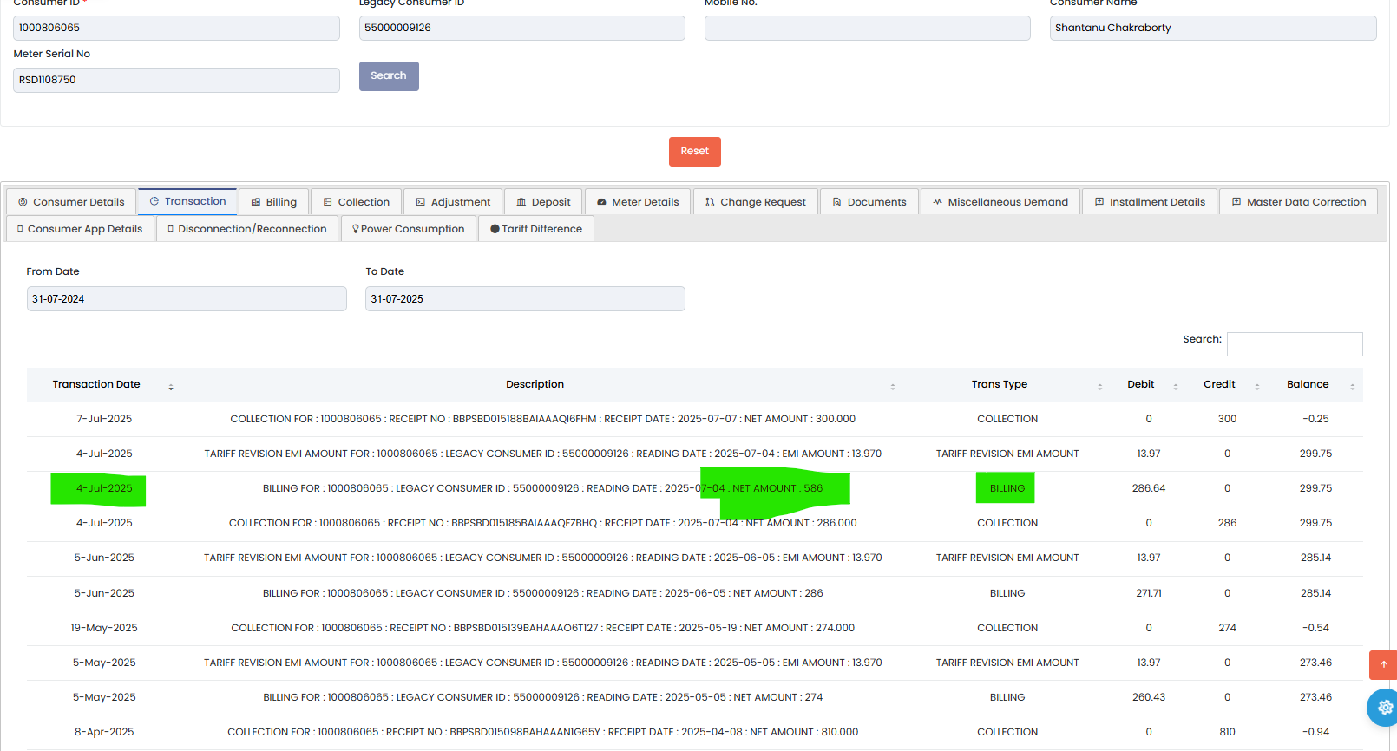Image resolution: width=1397 pixels, height=751 pixels.
Task: Sort the Credit column
Action: tap(1257, 387)
